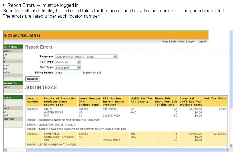Select locator number 0000003 row
Viewport: 233px width, 152px height.
(32, 109)
